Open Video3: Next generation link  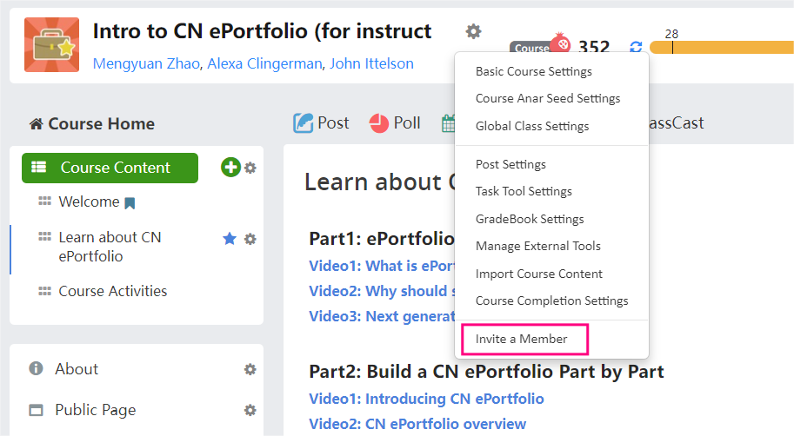click(382, 316)
